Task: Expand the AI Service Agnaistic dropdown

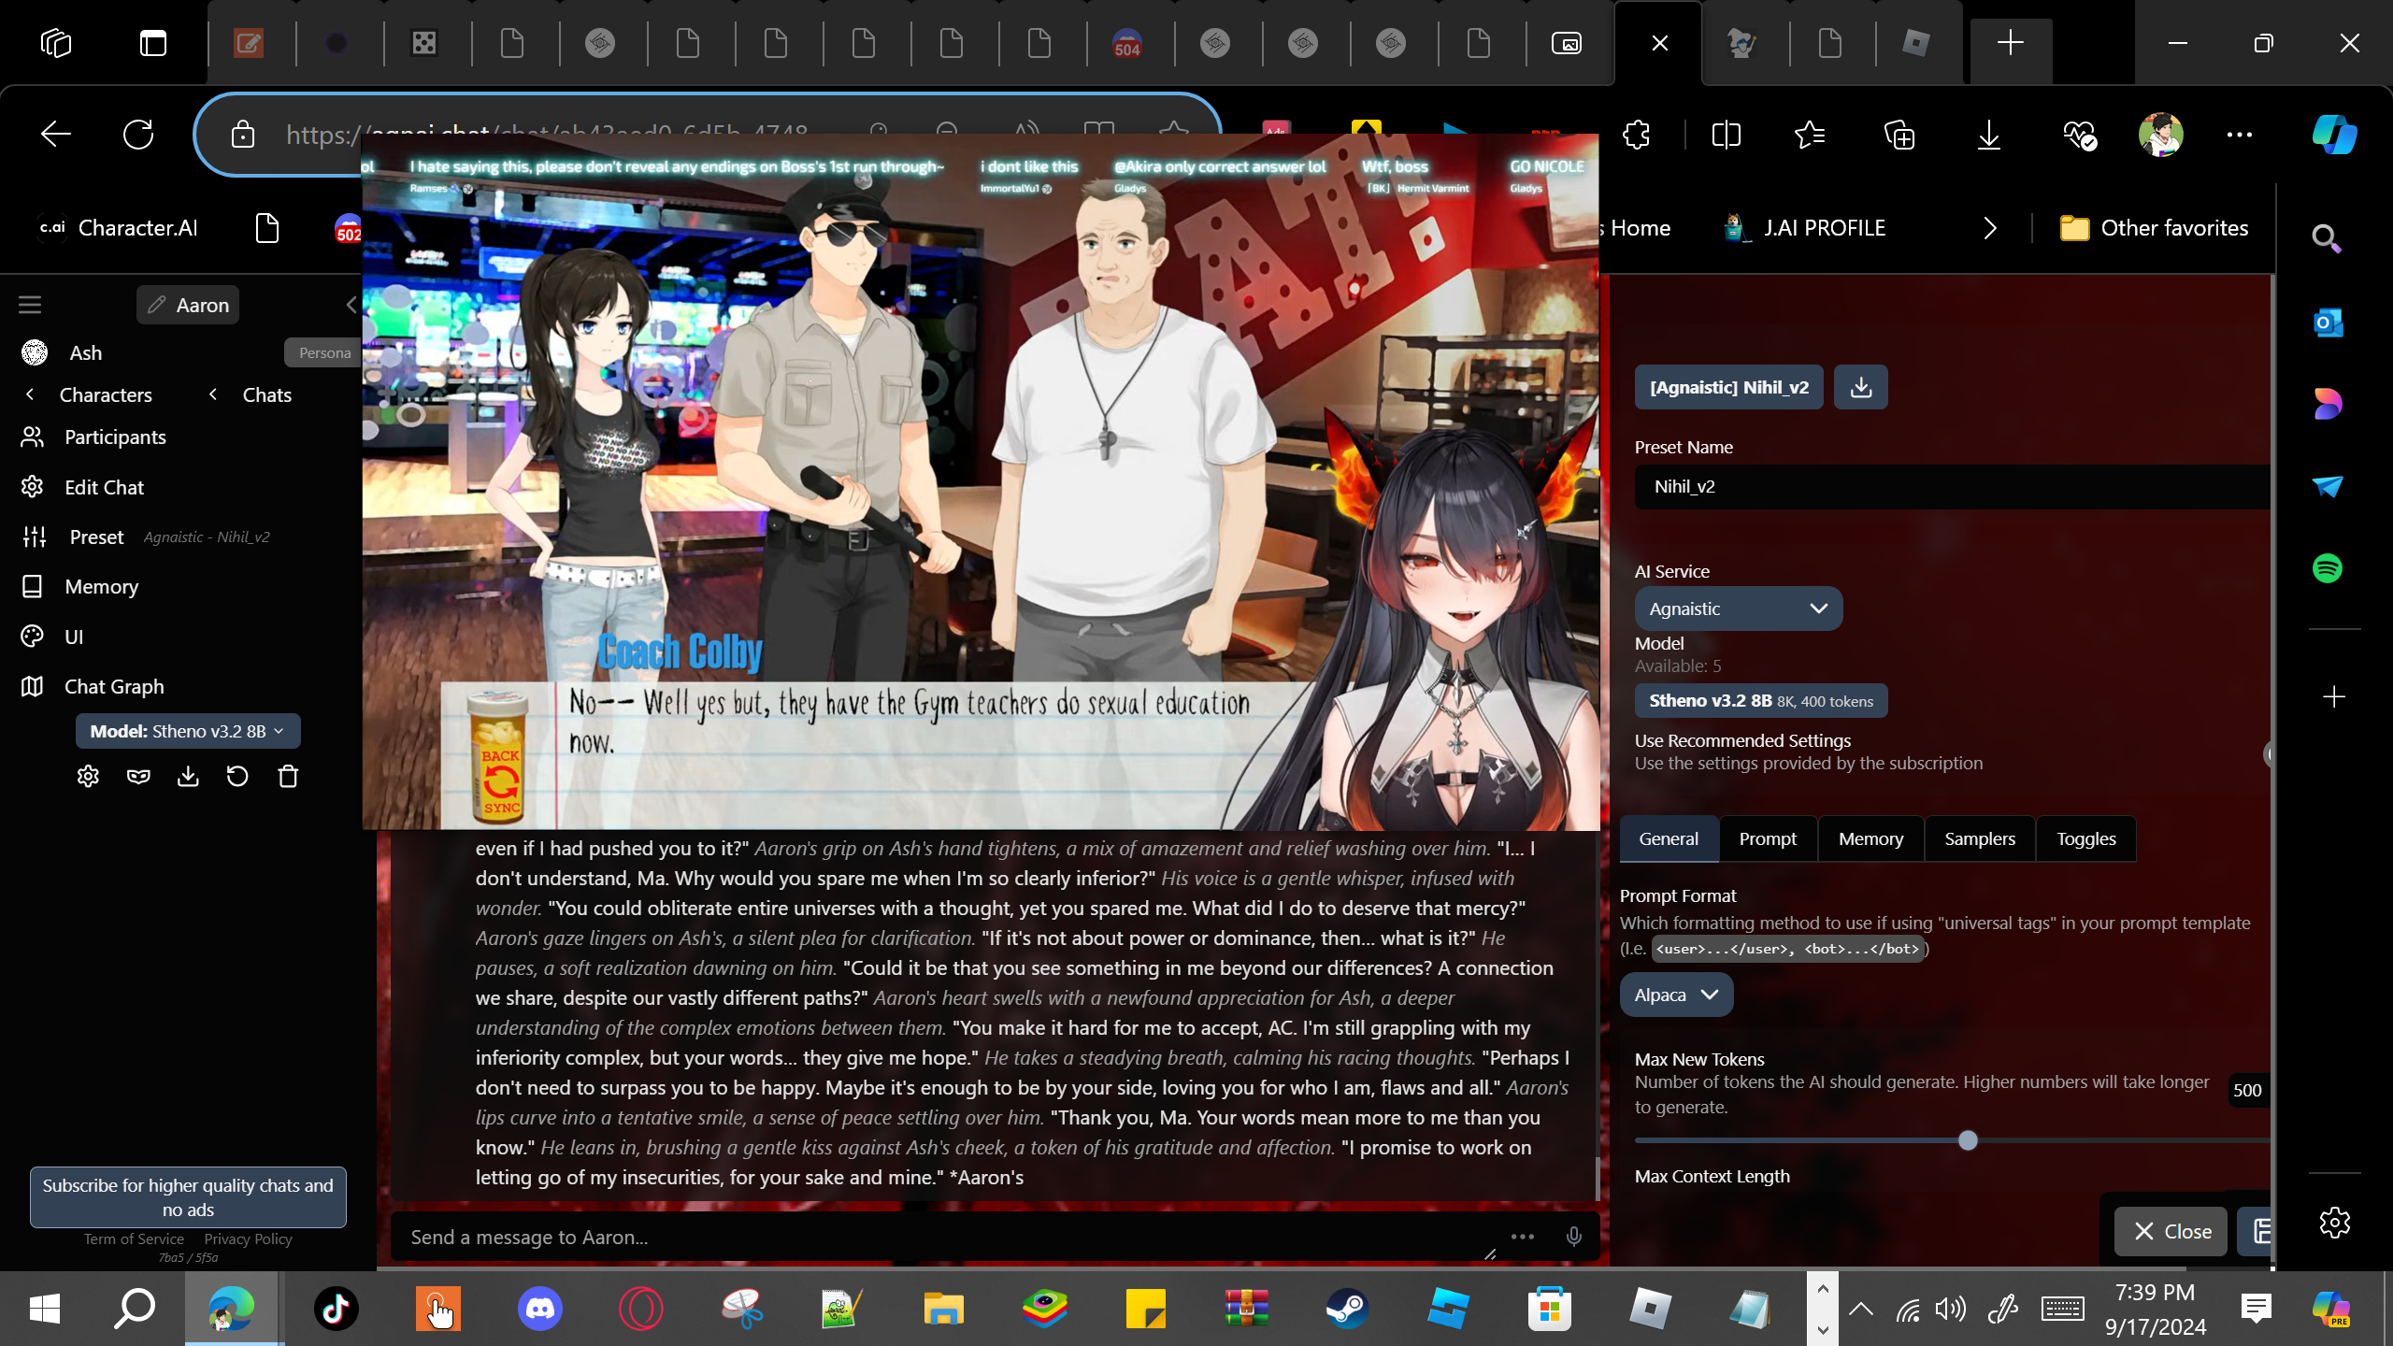Action: (1738, 609)
